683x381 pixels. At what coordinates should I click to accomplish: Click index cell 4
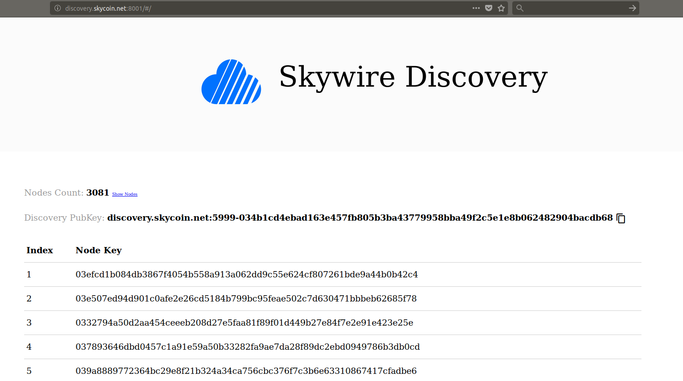[x=29, y=347]
